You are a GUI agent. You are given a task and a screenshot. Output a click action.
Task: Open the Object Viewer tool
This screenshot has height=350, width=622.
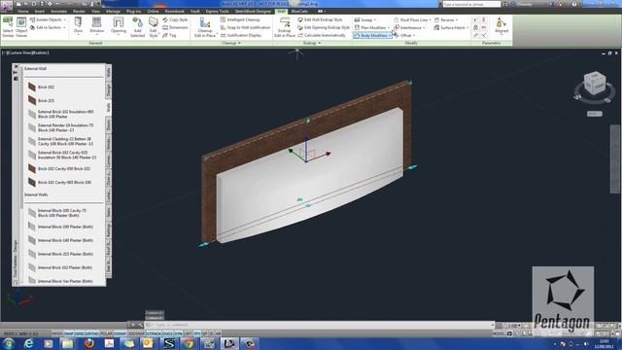(21, 27)
